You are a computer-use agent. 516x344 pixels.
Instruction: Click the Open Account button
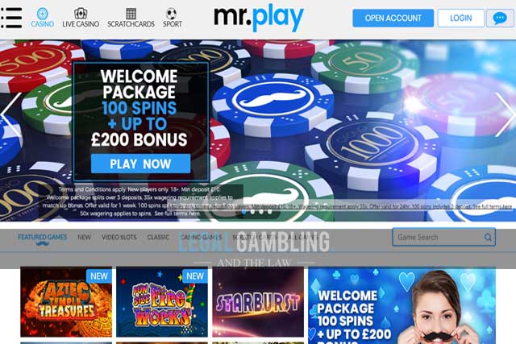coord(393,18)
